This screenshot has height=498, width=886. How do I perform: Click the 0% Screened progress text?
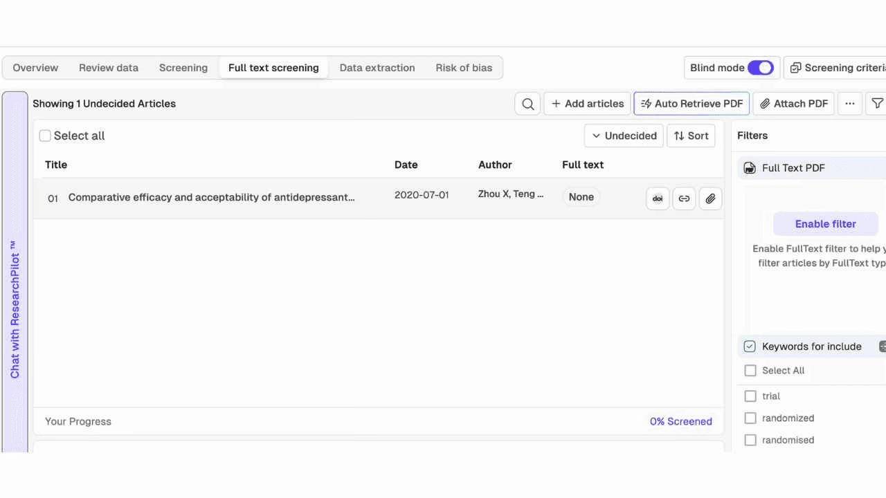(681, 421)
